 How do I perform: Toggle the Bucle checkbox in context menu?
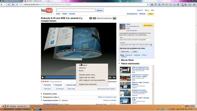click(78, 71)
